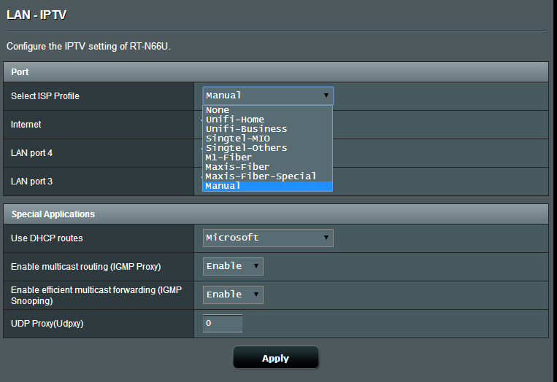The width and height of the screenshot is (557, 382).
Task: Click the LAN port 3 label
Action: (x=31, y=181)
